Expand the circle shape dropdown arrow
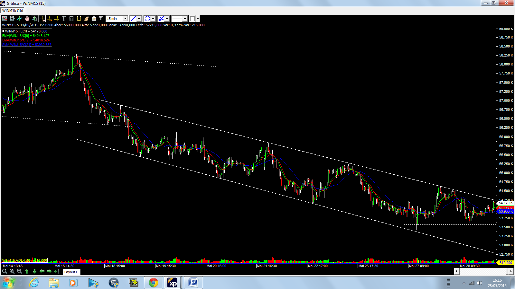 [x=153, y=19]
